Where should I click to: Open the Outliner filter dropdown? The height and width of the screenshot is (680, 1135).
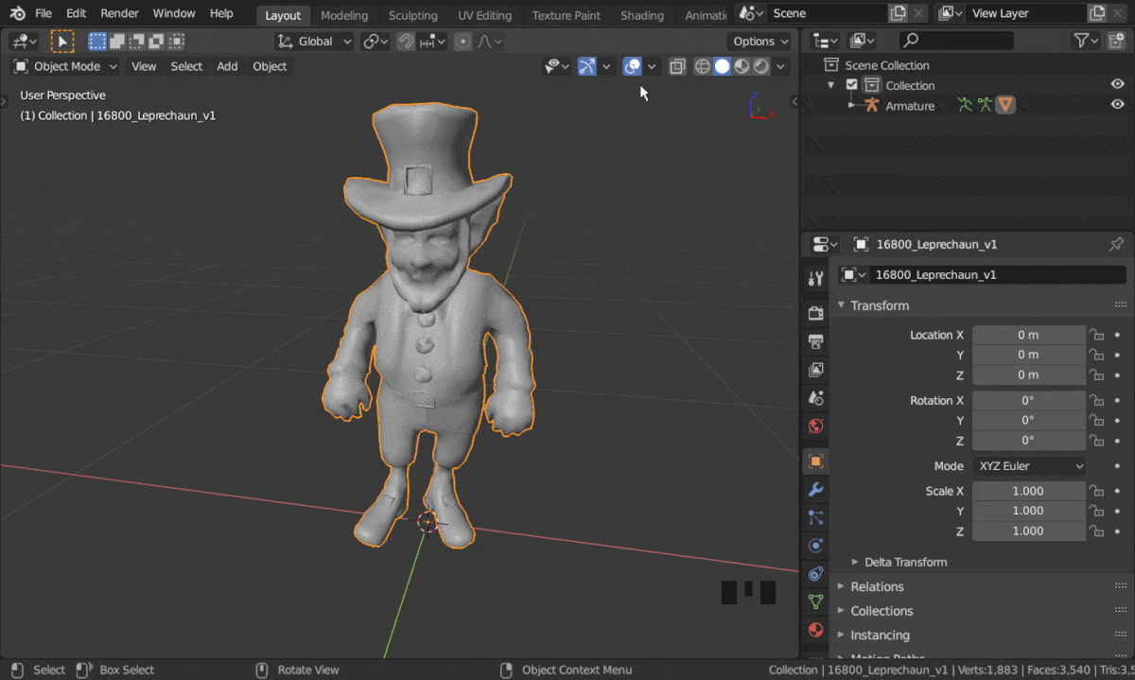[1086, 41]
